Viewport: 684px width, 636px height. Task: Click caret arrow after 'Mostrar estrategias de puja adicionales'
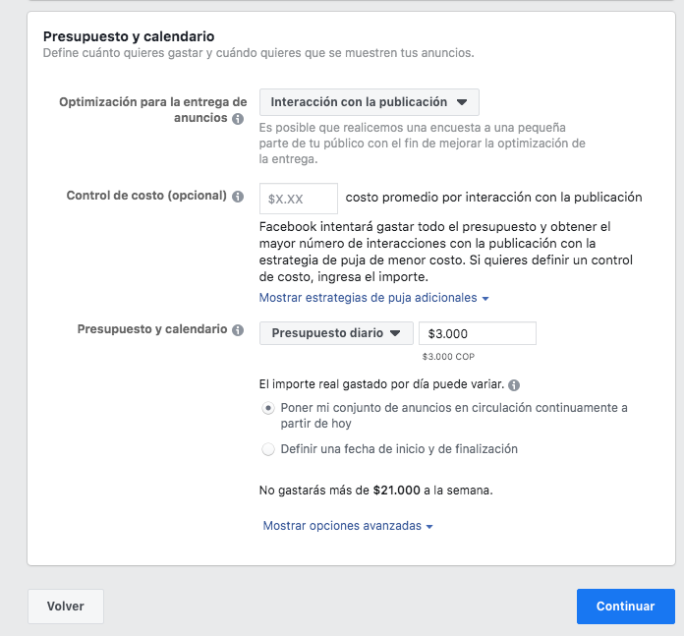pyautogui.click(x=485, y=299)
